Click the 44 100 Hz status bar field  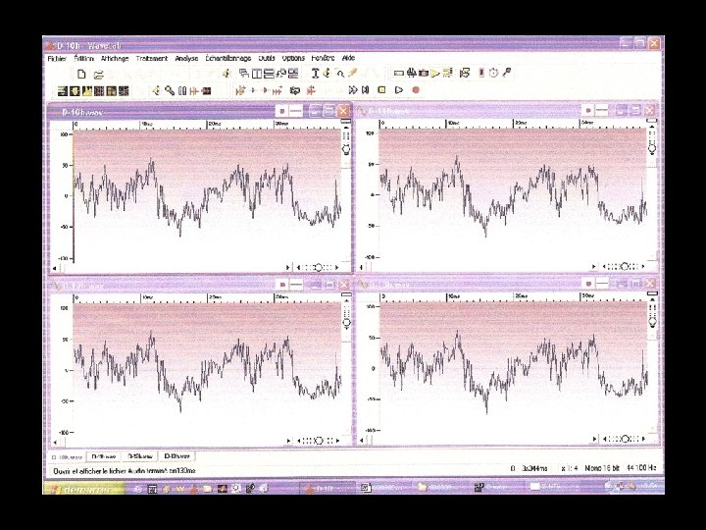coord(641,468)
